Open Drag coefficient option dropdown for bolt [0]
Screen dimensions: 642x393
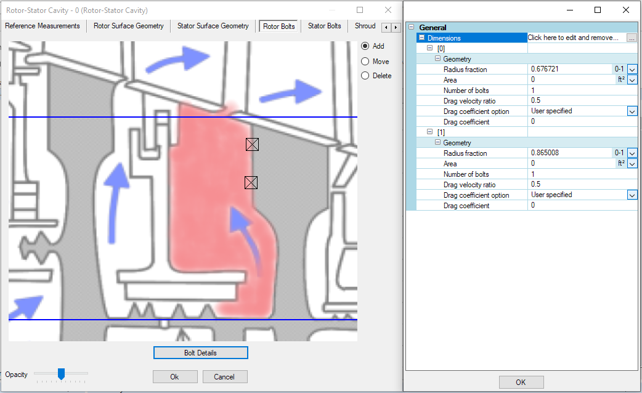click(632, 111)
